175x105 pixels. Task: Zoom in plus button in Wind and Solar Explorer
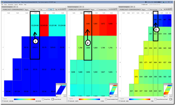171,96
